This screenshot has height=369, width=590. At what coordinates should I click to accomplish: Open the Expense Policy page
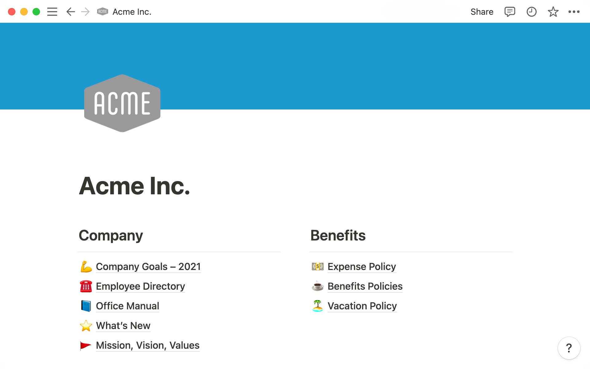361,266
